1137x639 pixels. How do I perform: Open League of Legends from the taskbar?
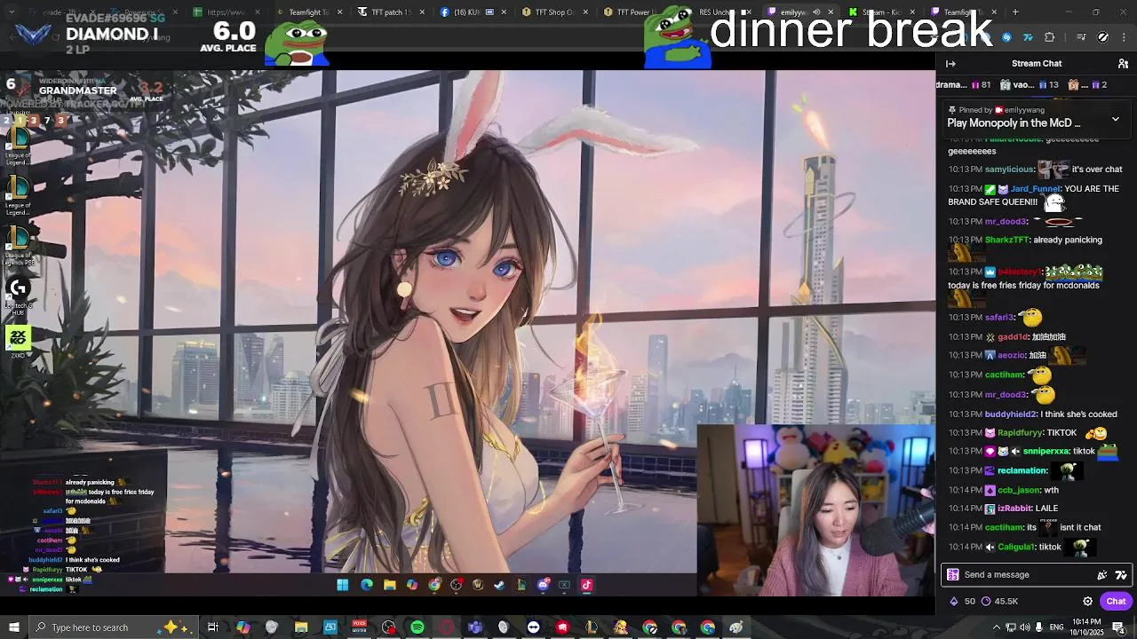(592, 627)
